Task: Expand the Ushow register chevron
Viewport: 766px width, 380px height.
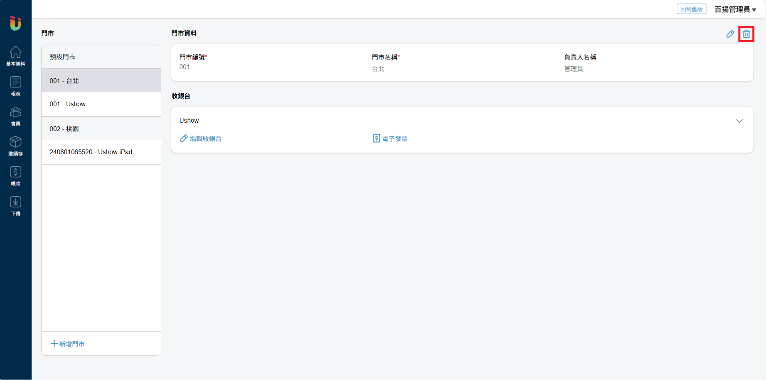Action: pos(739,121)
